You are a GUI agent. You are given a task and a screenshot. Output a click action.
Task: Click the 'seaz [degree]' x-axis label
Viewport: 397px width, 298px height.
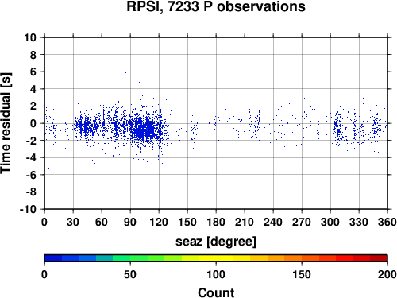[x=216, y=242]
